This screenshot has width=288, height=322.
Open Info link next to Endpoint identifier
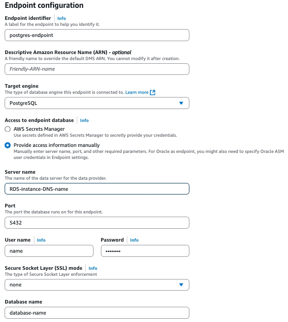pos(62,18)
